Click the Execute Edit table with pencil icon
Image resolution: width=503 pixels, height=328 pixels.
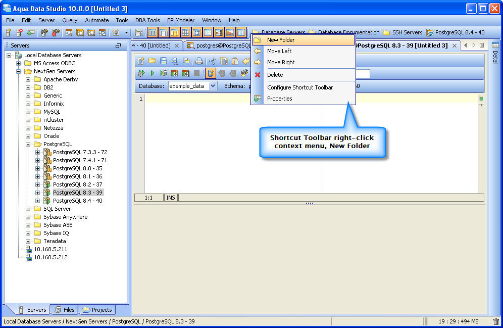tap(175, 73)
